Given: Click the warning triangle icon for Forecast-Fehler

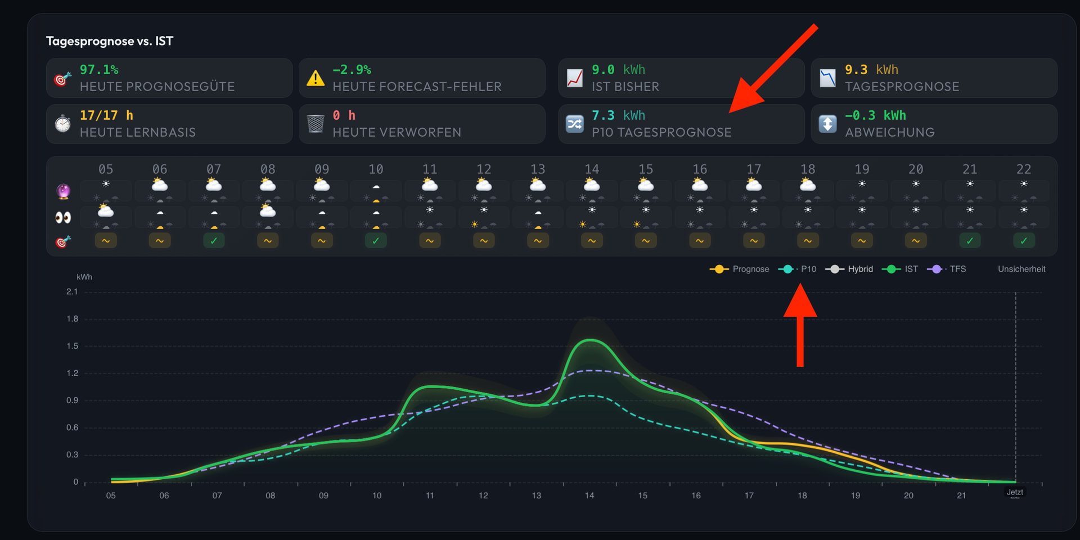Looking at the screenshot, I should point(316,78).
